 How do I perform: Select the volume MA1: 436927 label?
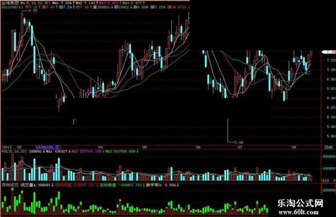pyautogui.click(x=57, y=151)
